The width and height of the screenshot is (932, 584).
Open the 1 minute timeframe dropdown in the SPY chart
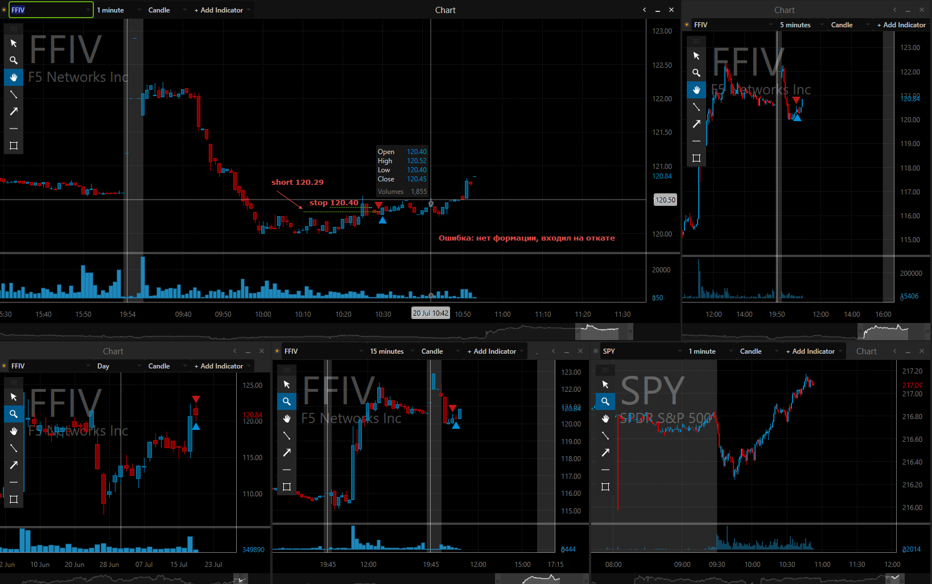point(710,351)
